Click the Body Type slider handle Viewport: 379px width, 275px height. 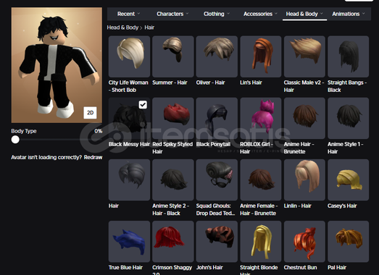pyautogui.click(x=15, y=140)
